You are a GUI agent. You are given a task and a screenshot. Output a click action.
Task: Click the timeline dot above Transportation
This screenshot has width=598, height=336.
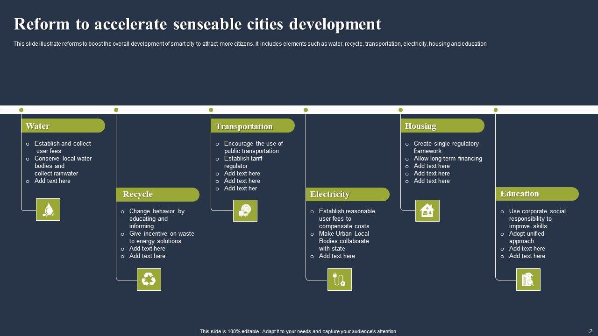pyautogui.click(x=211, y=110)
